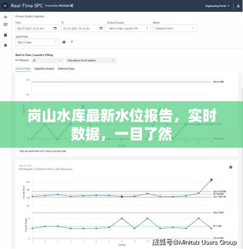Expand the Product/Process dropdown
The height and width of the screenshot is (249, 243).
click(129, 29)
